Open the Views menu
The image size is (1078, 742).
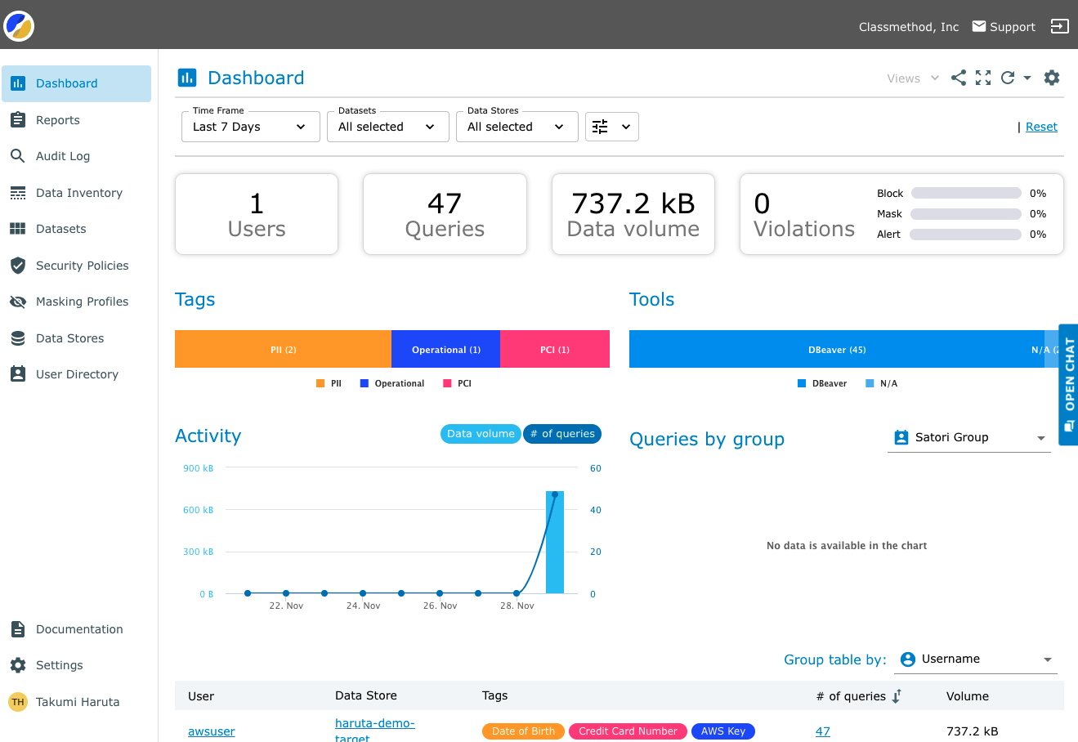[x=910, y=78]
